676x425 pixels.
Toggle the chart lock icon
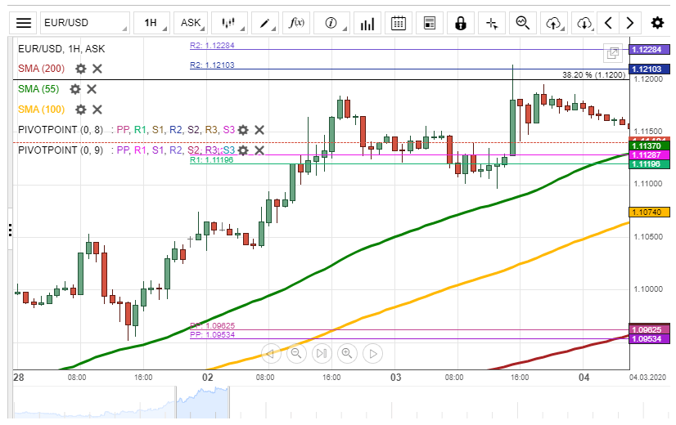(461, 23)
